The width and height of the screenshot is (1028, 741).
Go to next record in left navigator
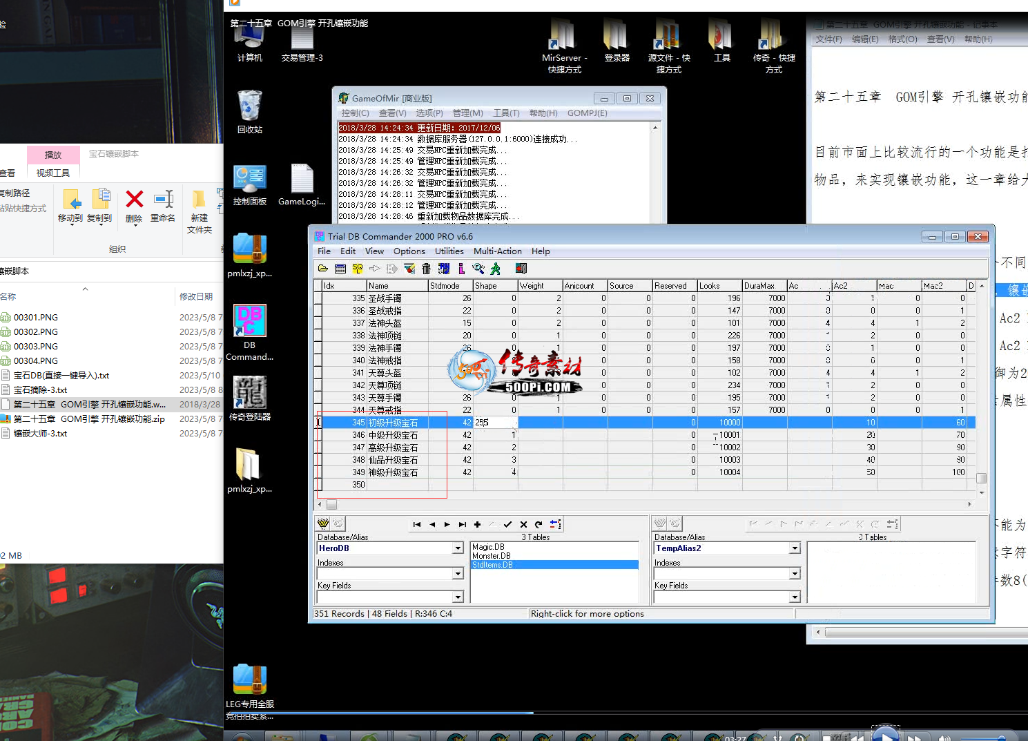[x=447, y=524]
